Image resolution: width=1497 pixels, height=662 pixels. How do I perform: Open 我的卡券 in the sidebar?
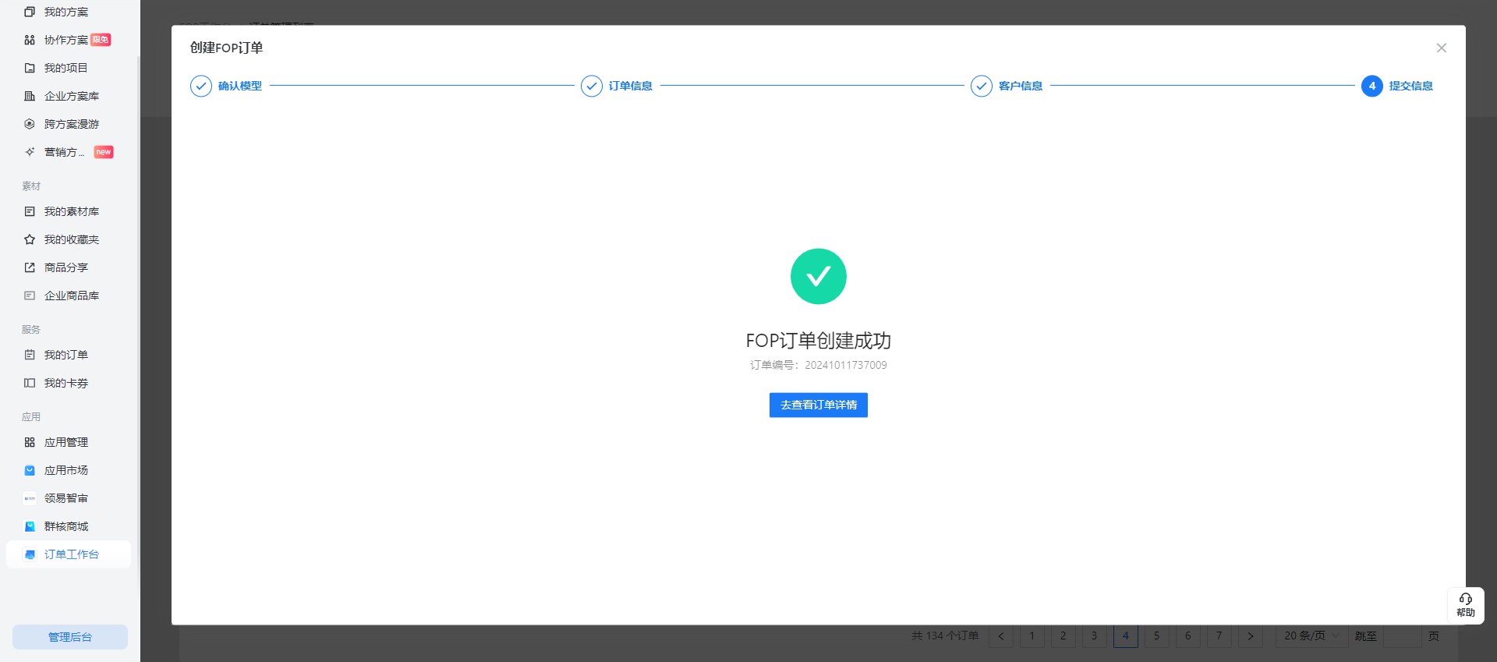click(65, 383)
